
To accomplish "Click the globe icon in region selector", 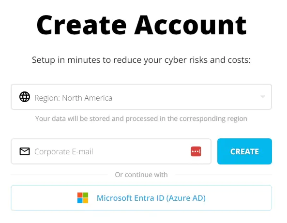I will pyautogui.click(x=25, y=97).
